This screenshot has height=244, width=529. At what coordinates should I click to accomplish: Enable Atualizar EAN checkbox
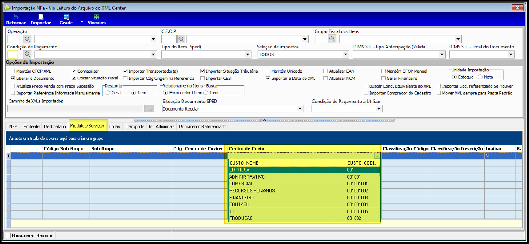[326, 71]
